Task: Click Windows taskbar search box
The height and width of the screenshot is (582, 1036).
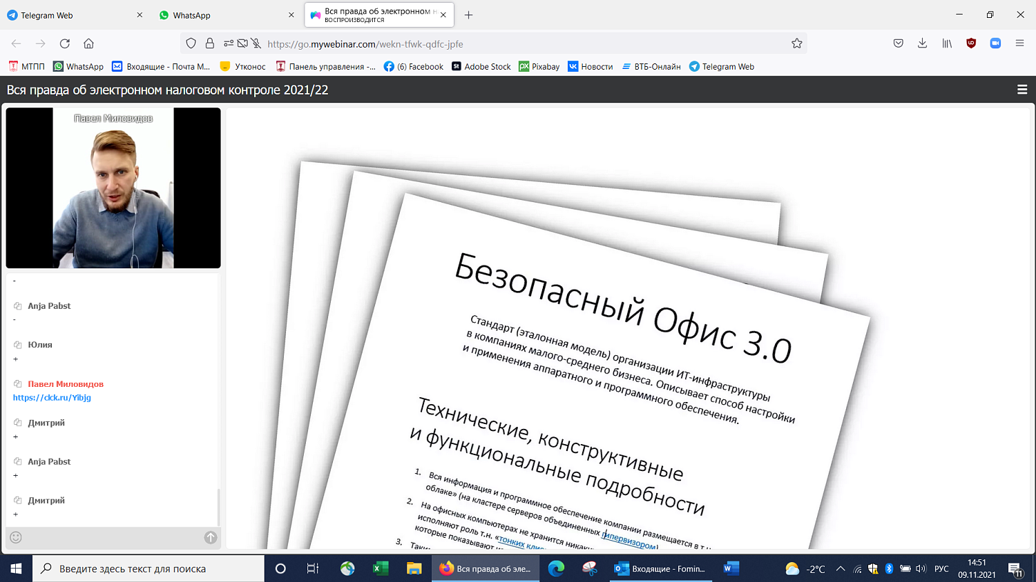Action: [x=148, y=569]
